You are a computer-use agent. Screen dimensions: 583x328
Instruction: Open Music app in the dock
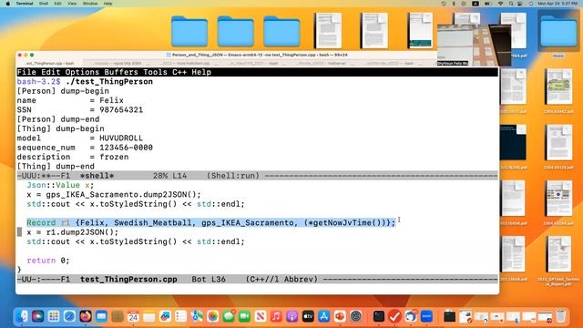click(276, 316)
